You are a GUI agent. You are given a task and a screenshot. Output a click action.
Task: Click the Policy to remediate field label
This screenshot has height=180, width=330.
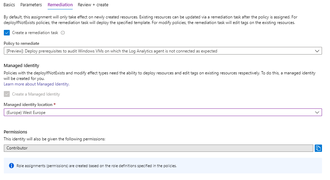coord(22,43)
